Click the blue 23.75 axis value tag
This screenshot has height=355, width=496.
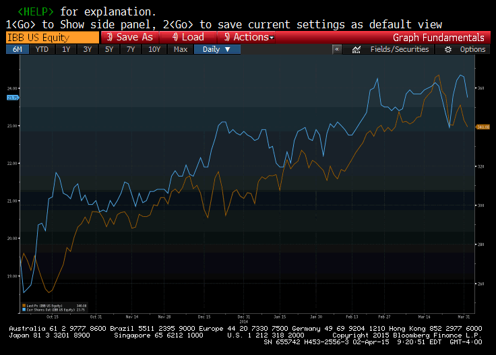pyautogui.click(x=13, y=98)
